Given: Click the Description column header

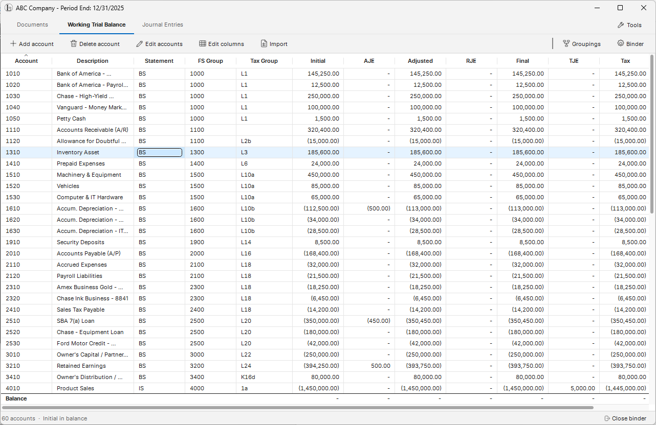Looking at the screenshot, I should (x=93, y=61).
